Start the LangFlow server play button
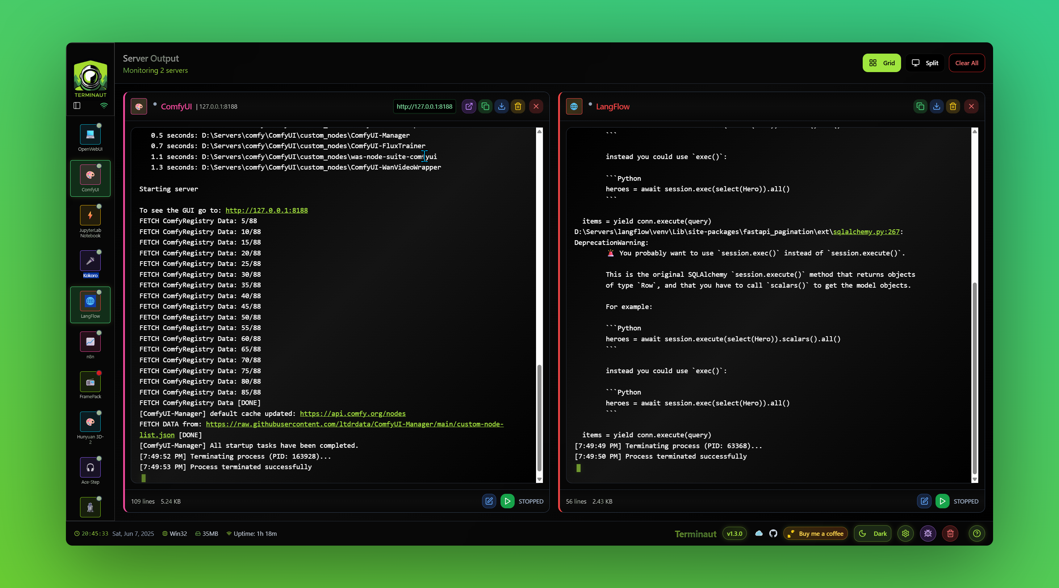1059x588 pixels. click(942, 501)
